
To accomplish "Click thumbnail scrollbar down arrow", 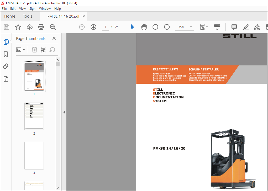I will click(57, 188).
